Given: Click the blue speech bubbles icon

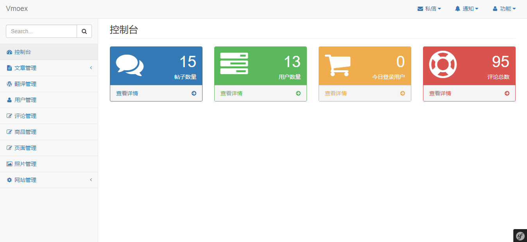Looking at the screenshot, I should point(130,65).
